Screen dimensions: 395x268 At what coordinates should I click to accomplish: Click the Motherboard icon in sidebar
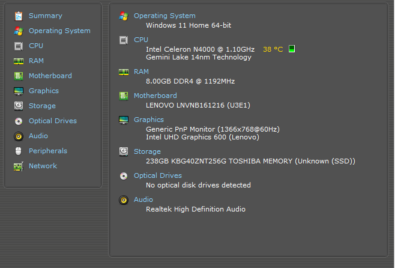(19, 76)
